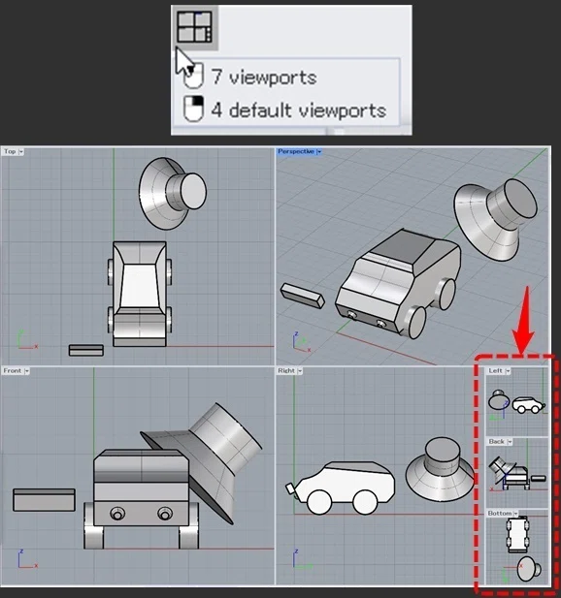
Task: Click the viewport layout icon
Action: click(194, 27)
